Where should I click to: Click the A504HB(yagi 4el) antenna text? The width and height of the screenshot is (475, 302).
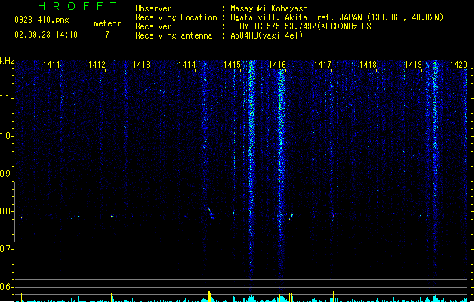267,35
